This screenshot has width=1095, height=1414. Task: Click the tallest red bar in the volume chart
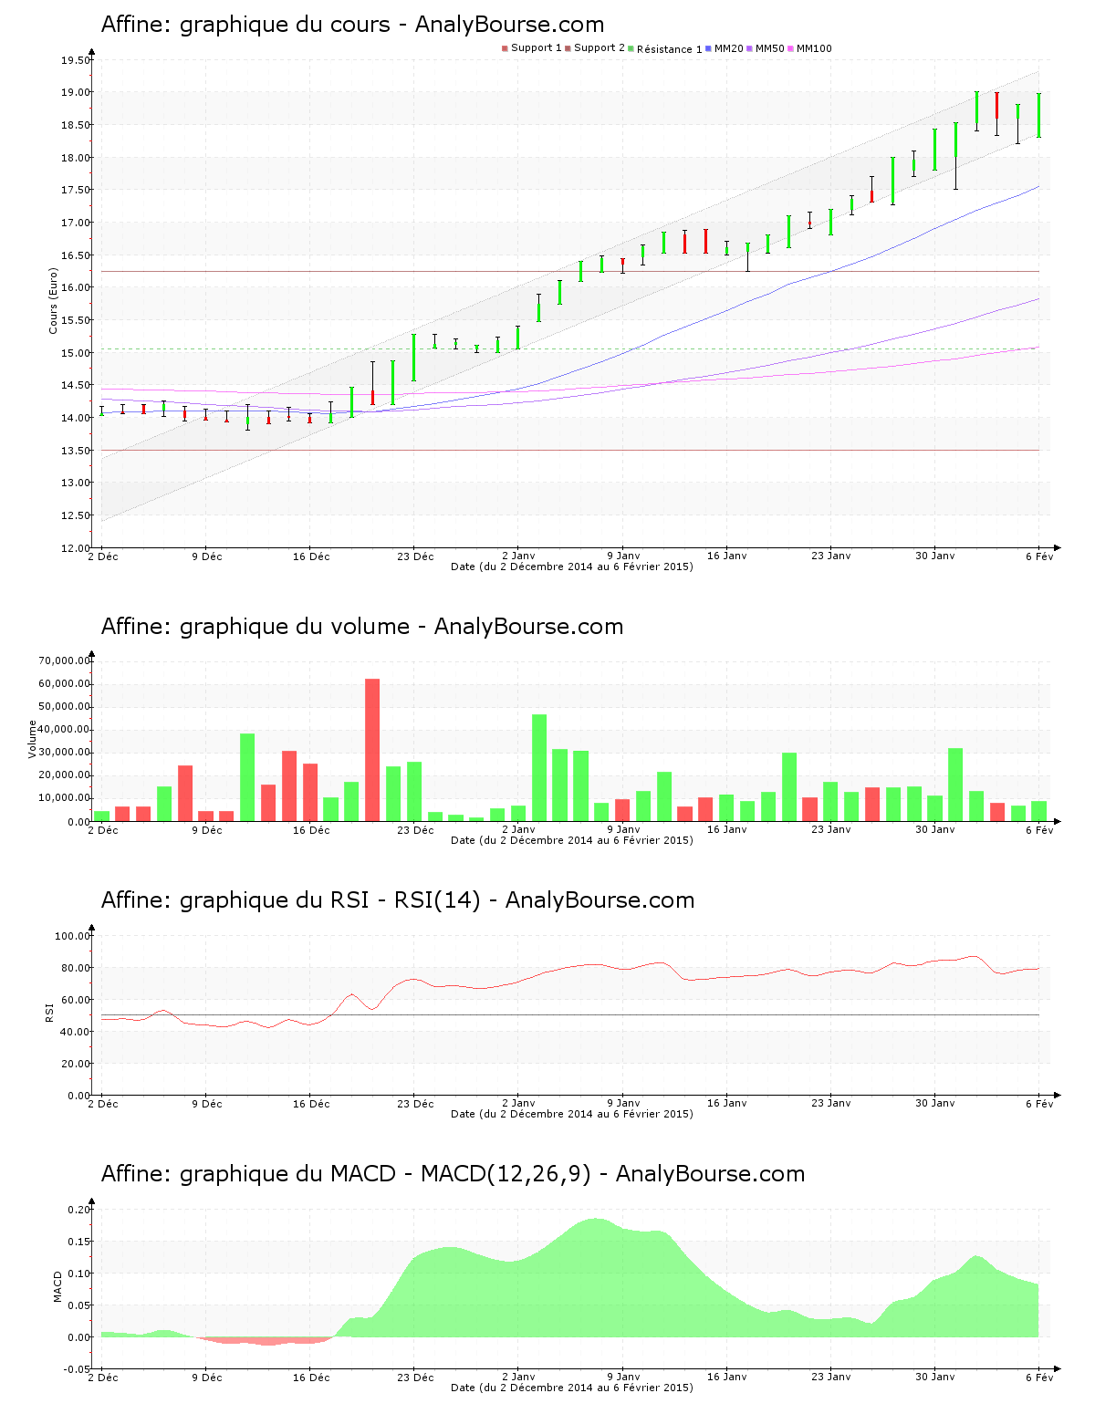(x=372, y=750)
